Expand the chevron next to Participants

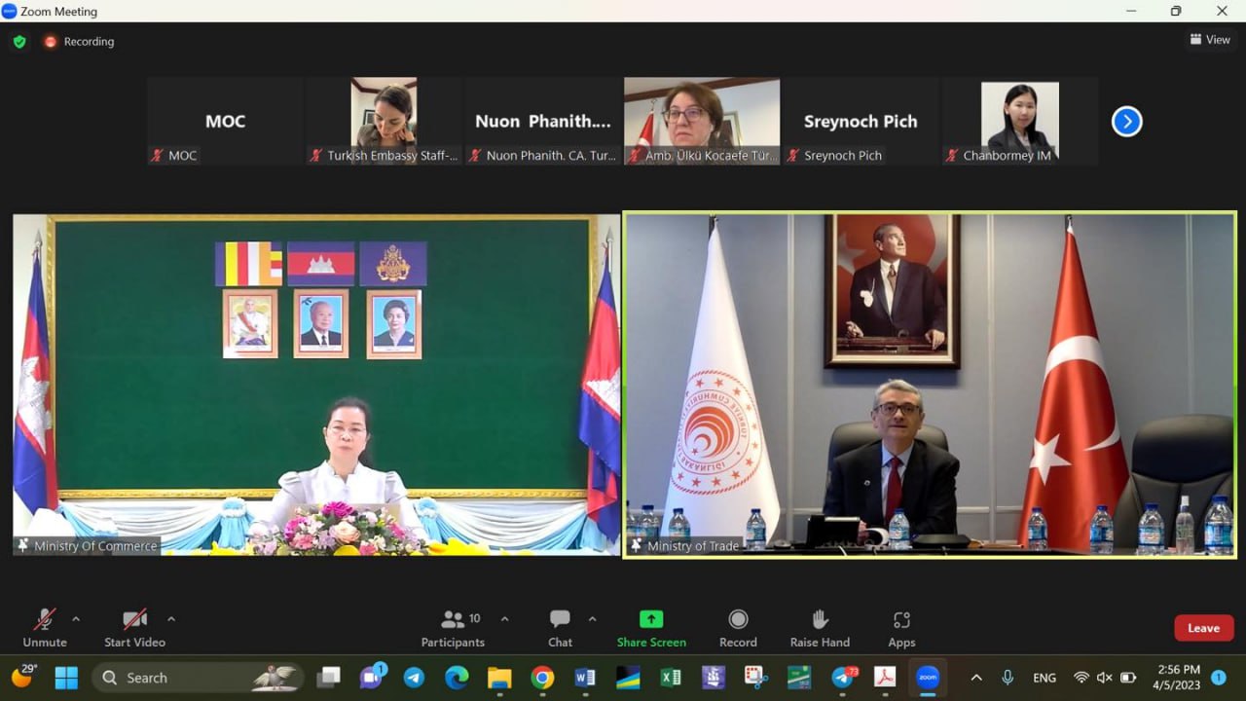504,619
